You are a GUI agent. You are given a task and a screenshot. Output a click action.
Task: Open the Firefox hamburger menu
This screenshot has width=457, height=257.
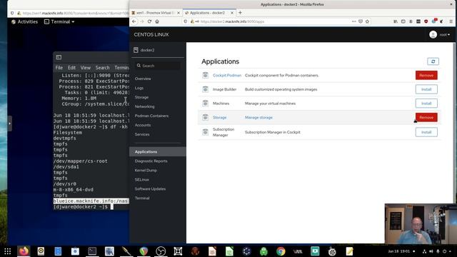(451, 21)
